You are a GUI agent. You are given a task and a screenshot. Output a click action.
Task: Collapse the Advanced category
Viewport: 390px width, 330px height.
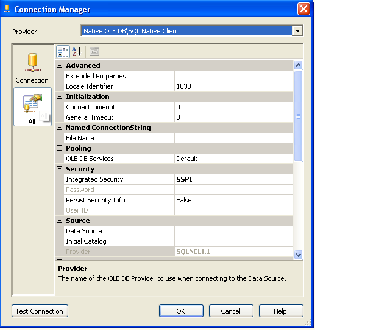tap(59, 66)
